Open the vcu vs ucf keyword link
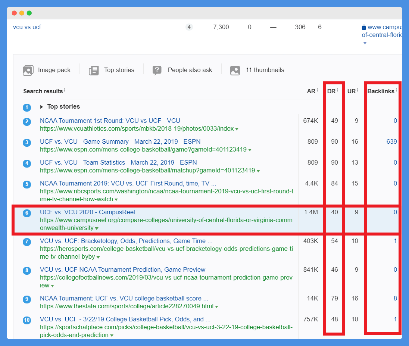Screen dimensions: 409x346 [x=27, y=27]
